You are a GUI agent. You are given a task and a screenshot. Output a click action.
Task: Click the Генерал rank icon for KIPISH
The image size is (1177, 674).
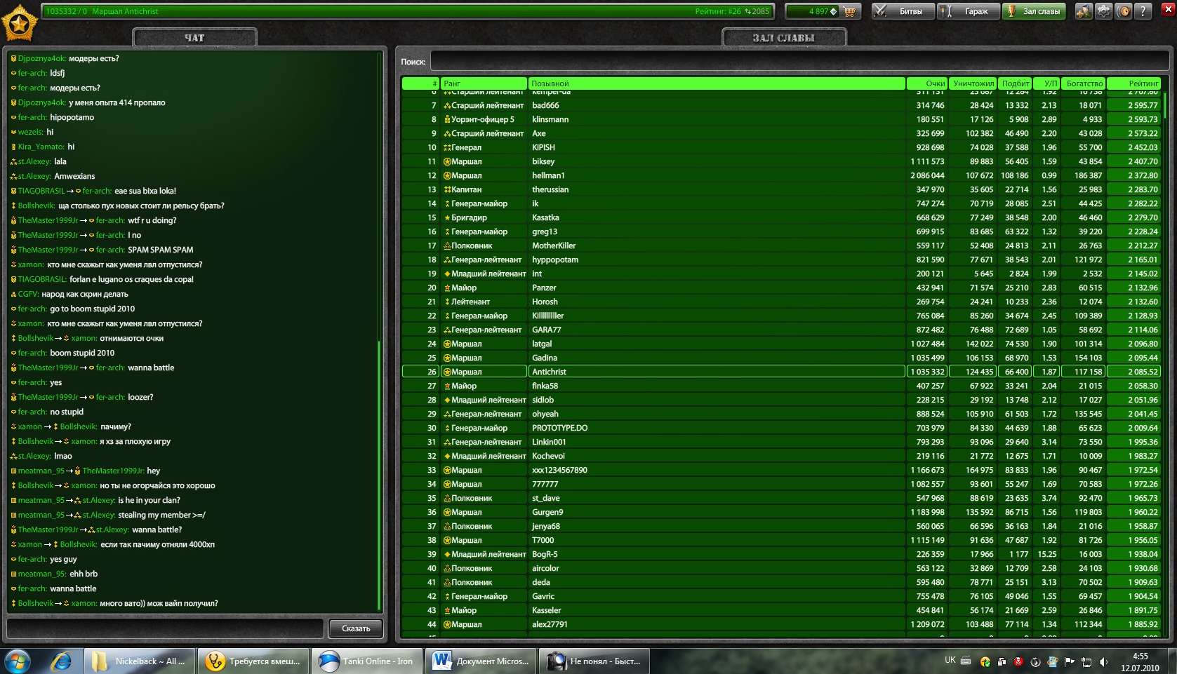(447, 147)
